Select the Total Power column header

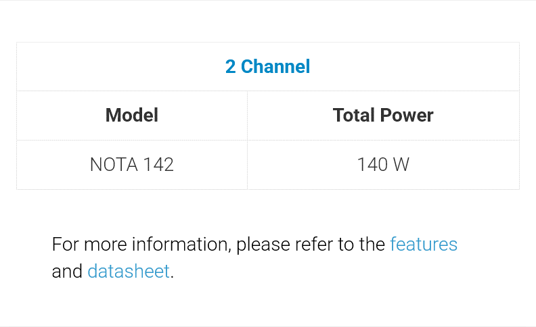(x=383, y=116)
